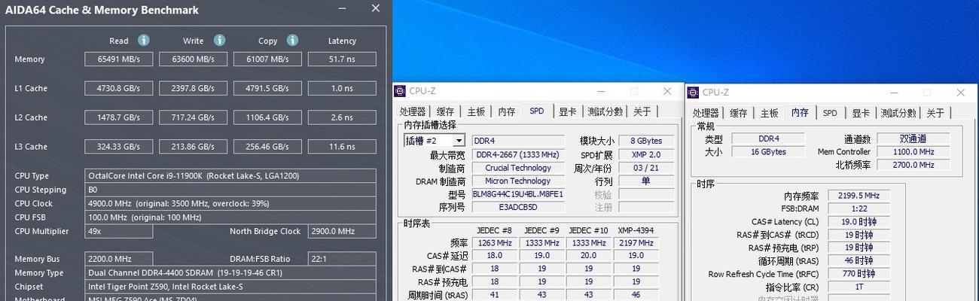979x301 pixels.
Task: Click Row Refresh Cycle Time value 770 时钟
Action: [x=859, y=274]
